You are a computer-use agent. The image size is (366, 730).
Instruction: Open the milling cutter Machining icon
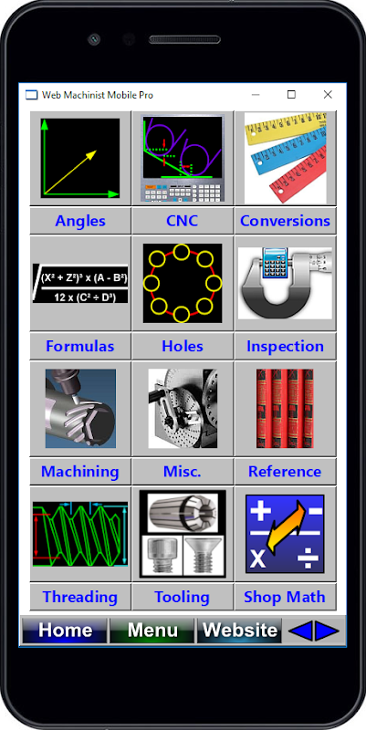click(x=80, y=408)
